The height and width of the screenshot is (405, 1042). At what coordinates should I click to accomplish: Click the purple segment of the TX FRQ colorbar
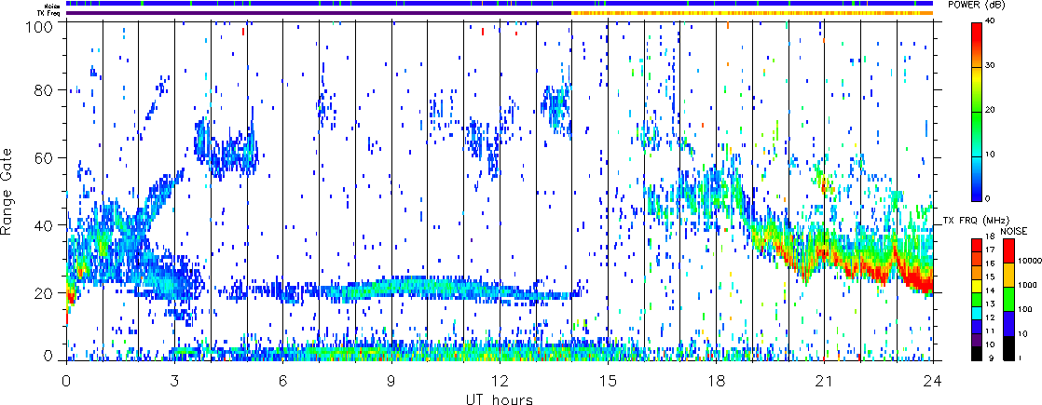(977, 342)
